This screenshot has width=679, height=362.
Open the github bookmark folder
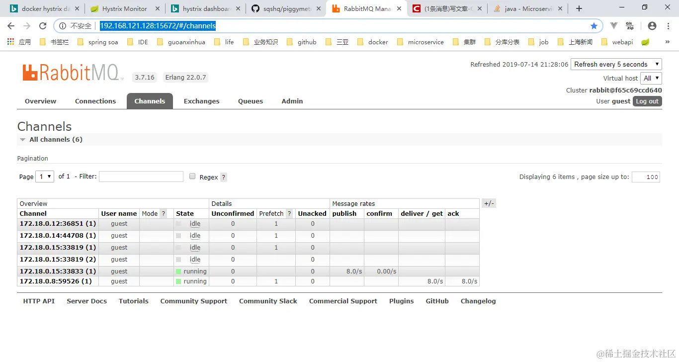click(302, 42)
